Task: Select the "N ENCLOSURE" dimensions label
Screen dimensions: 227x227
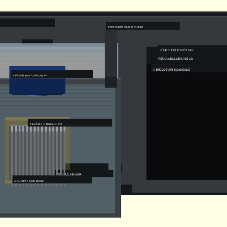Action: tap(189, 68)
